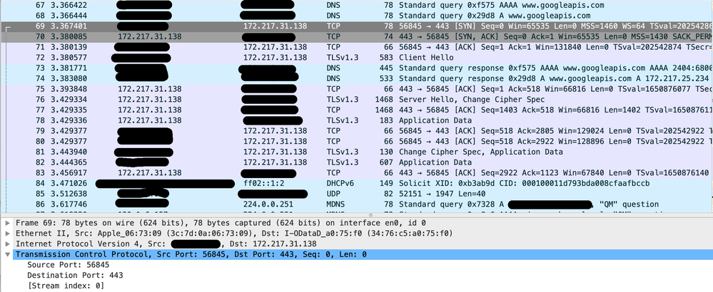The image size is (713, 292).
Task: Select packet 76 Server Hello row
Action: [x=357, y=99]
